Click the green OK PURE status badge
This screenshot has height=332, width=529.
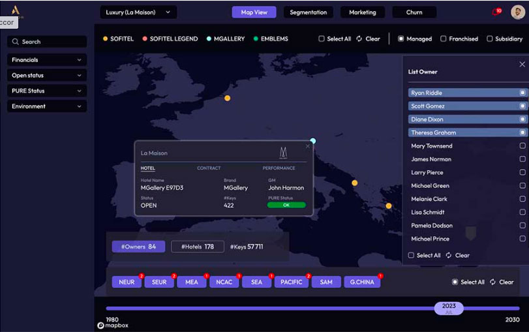[286, 205]
